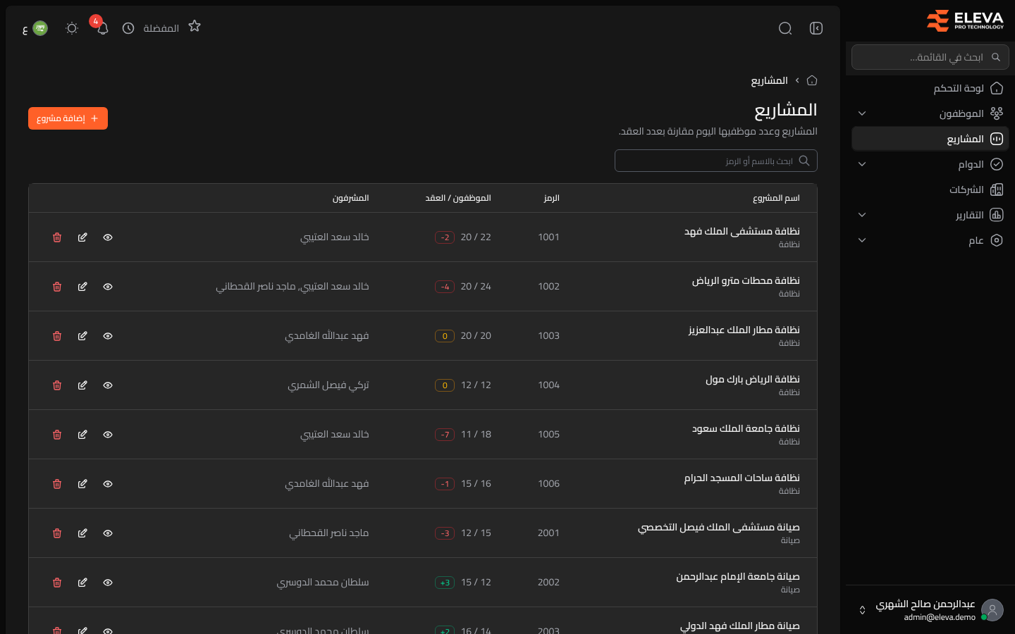Edit project صيانة جامعة الإمام عبدالرحمن

point(82,583)
